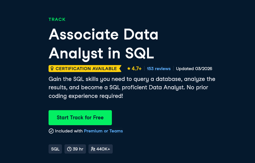Click the yellow star rating icon
The image size is (255, 163).
coord(129,69)
